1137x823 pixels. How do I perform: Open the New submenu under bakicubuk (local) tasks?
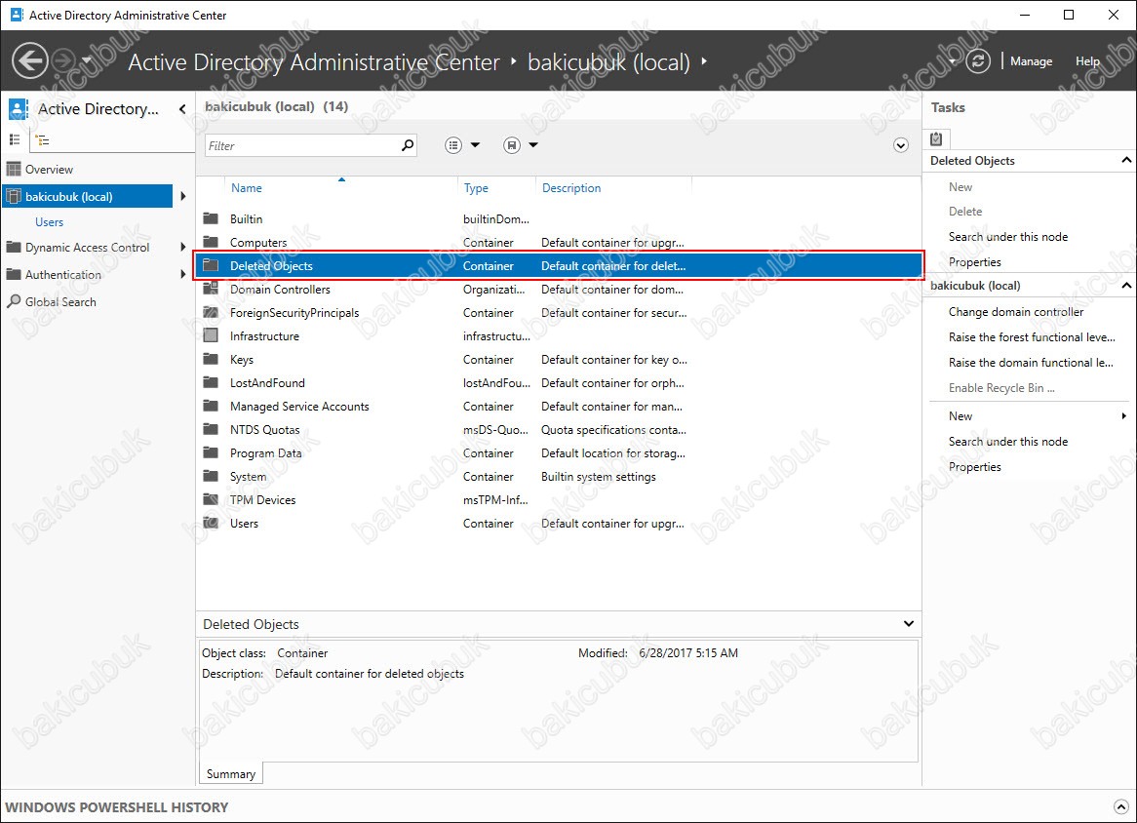click(1038, 416)
